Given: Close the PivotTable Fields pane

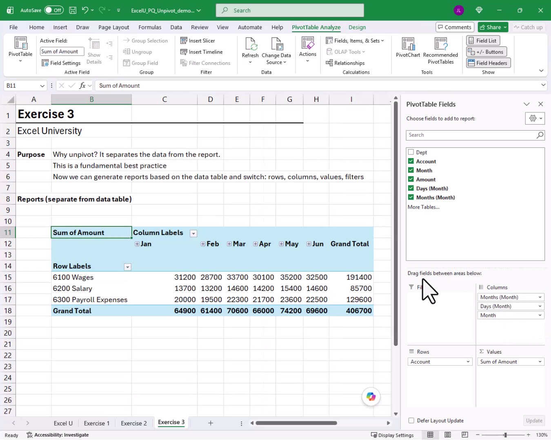Looking at the screenshot, I should (541, 104).
